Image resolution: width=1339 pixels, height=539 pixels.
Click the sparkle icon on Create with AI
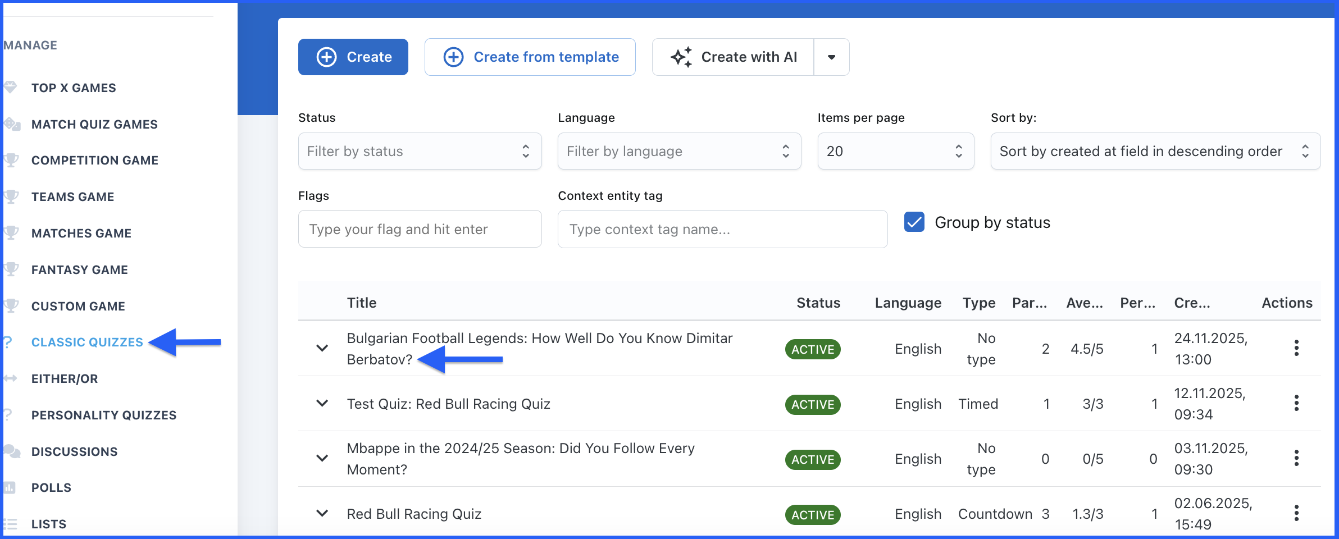[681, 57]
